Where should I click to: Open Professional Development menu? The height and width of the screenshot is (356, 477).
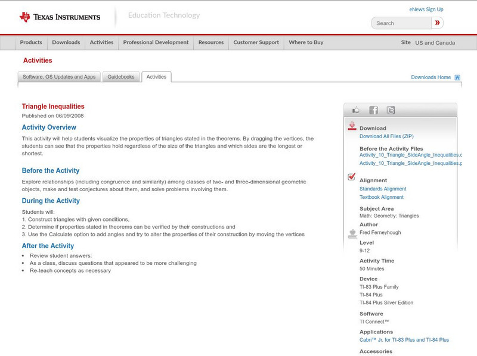(x=156, y=42)
